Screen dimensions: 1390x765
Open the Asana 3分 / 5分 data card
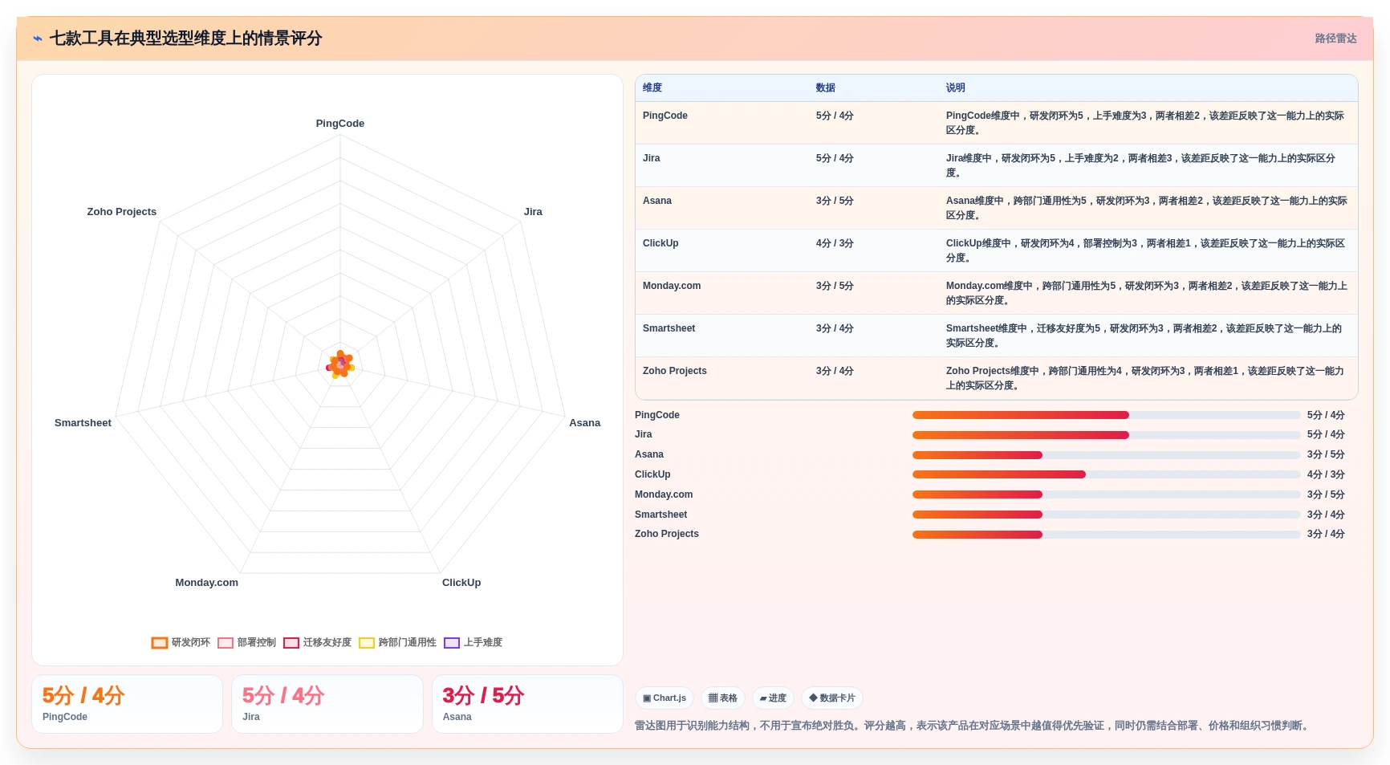point(527,704)
